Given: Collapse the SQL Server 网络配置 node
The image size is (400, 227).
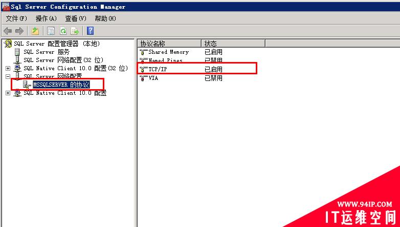Looking at the screenshot, I should (8, 76).
